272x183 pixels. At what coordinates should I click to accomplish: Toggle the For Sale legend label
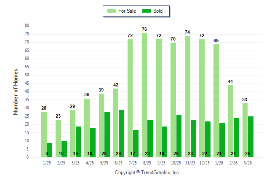coord(127,11)
